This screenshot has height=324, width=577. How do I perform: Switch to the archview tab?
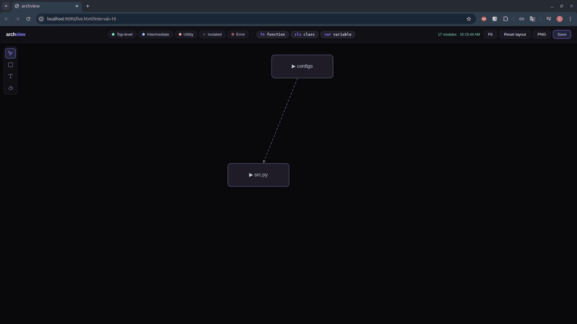tap(47, 6)
